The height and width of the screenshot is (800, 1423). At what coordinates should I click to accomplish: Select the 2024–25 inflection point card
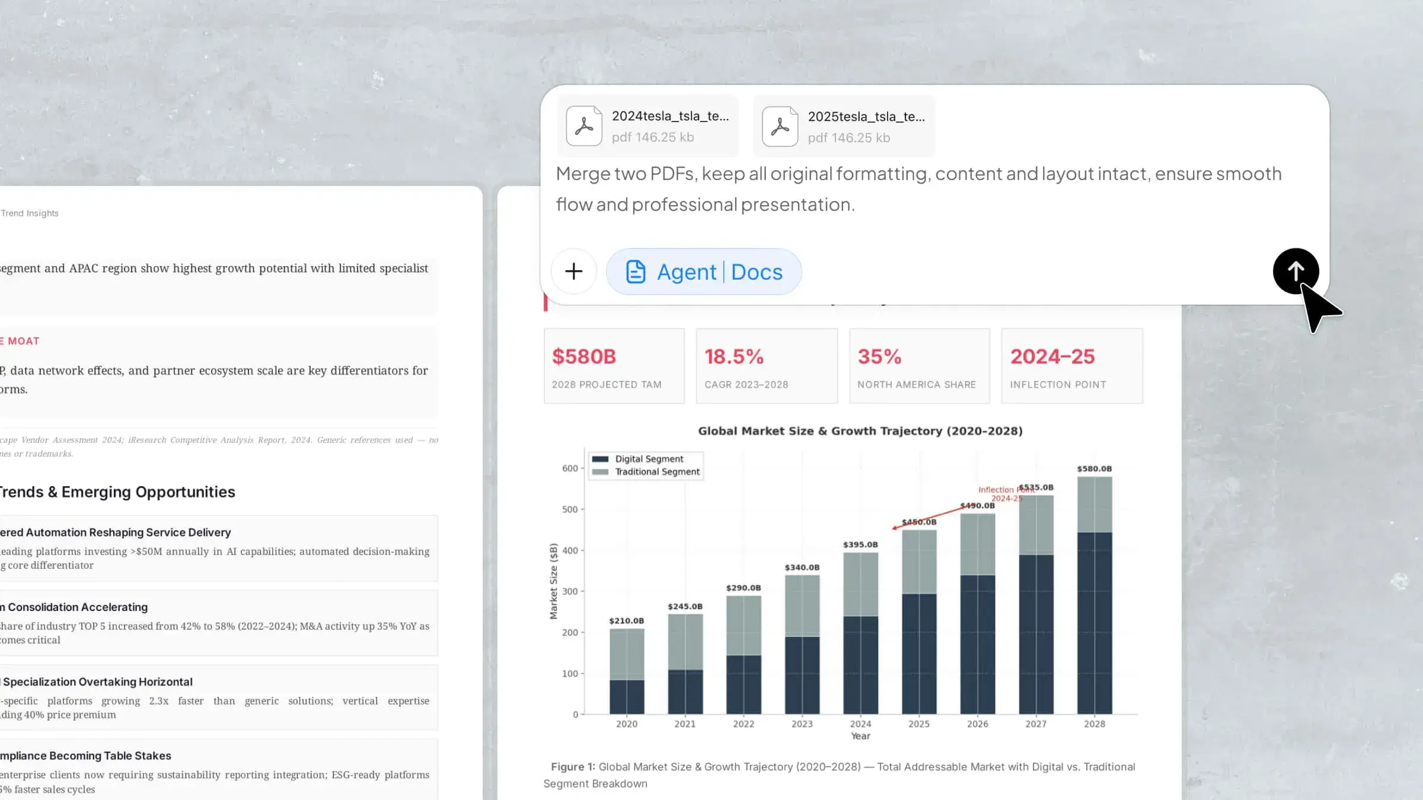[1072, 366]
